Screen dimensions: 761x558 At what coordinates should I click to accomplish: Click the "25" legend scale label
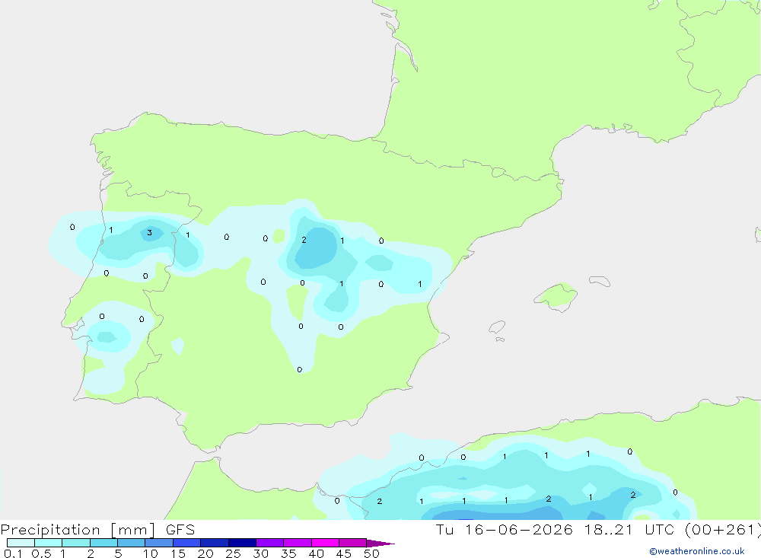click(x=233, y=553)
